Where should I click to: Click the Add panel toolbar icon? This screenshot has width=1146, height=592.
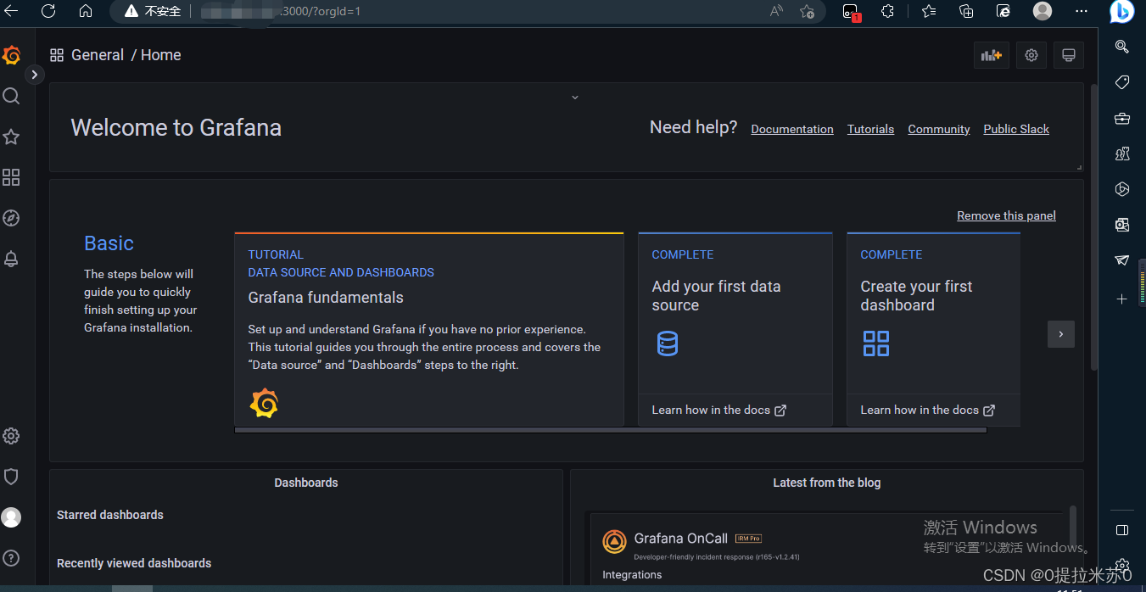[991, 55]
